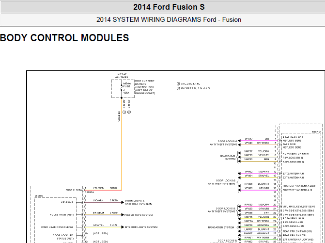Click the "BODY CONTROL MODULES" heading

(x=64, y=38)
